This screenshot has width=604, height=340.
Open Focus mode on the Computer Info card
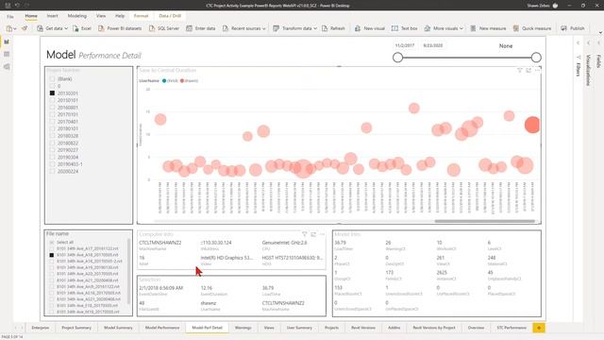coord(313,234)
